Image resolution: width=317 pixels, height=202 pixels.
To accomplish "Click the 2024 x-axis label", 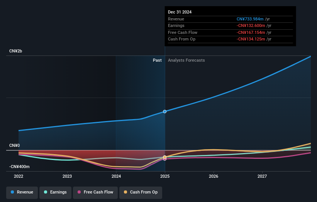I will (x=116, y=177).
